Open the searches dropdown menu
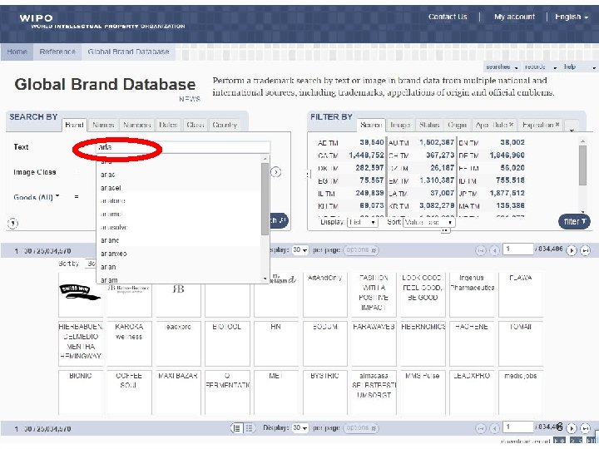This screenshot has width=599, height=449. click(x=502, y=67)
